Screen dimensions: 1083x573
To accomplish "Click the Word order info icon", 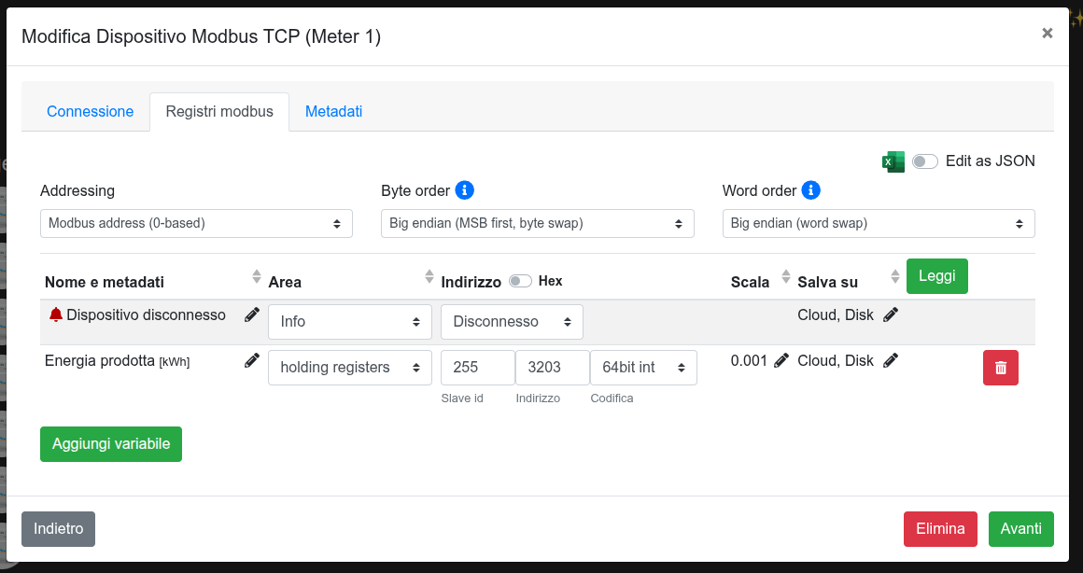I will (810, 190).
